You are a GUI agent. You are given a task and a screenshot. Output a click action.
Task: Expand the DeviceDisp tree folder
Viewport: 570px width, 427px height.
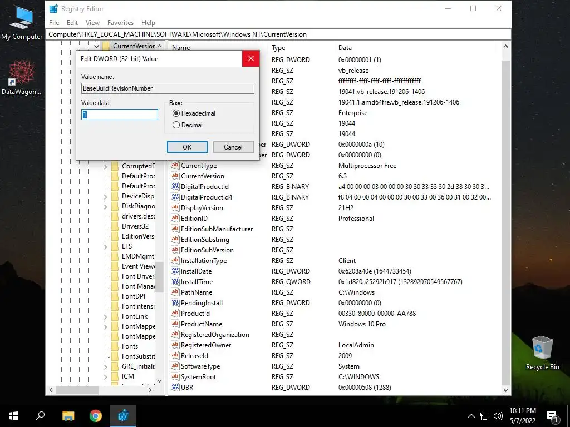click(x=105, y=196)
